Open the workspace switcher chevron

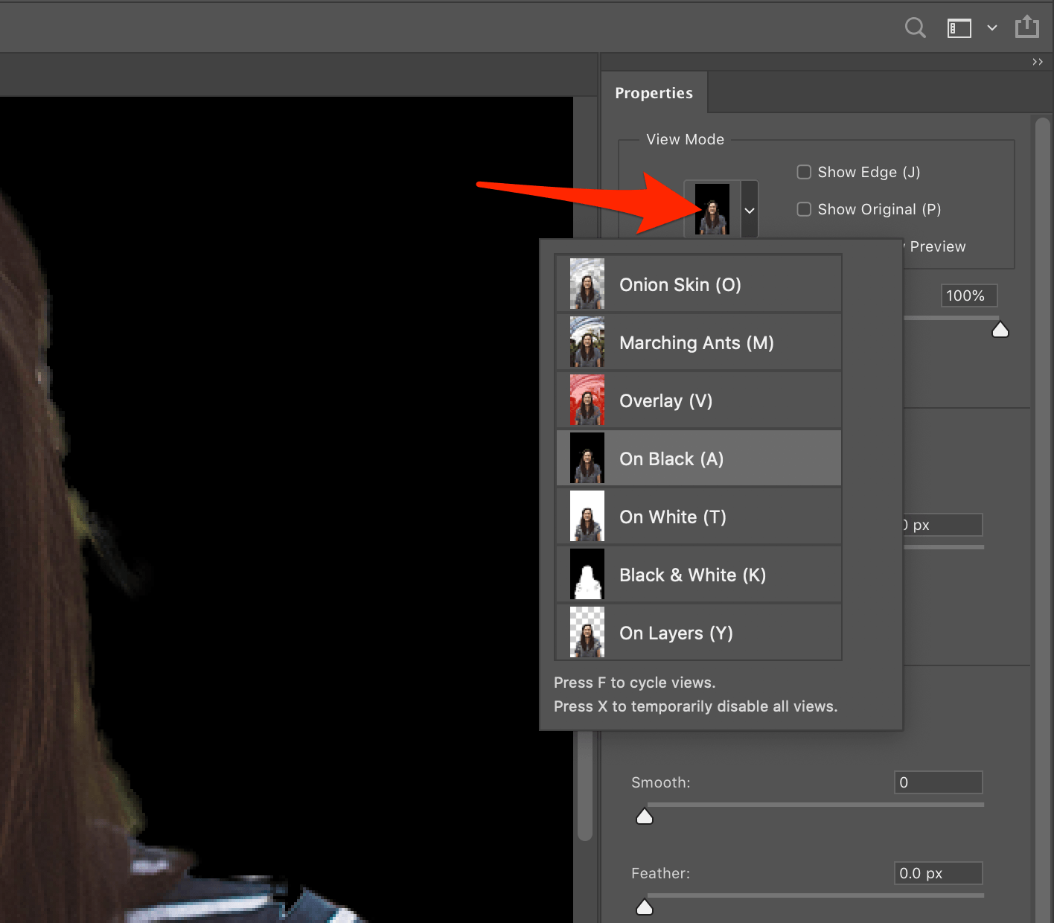point(992,28)
